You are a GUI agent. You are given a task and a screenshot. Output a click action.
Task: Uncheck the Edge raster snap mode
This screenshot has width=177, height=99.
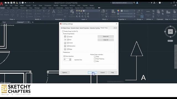(68, 49)
